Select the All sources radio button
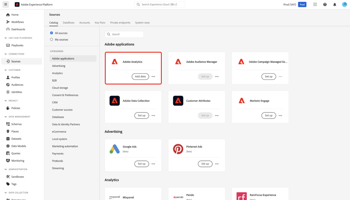Image resolution: width=350 pixels, height=200 pixels. (x=51, y=33)
